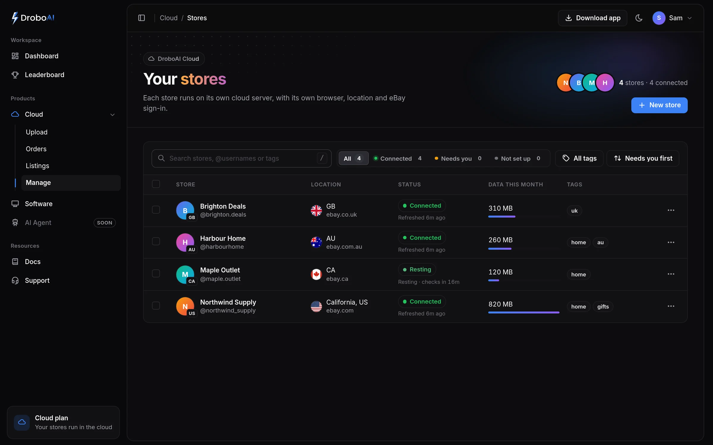Screen dimensions: 713x445
Task: Click the New store button
Action: [659, 105]
